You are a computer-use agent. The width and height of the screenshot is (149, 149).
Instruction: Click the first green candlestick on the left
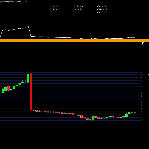point(3,91)
